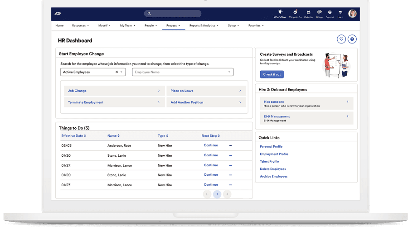Go to previous page arrow
408x227 pixels.
pos(207,194)
